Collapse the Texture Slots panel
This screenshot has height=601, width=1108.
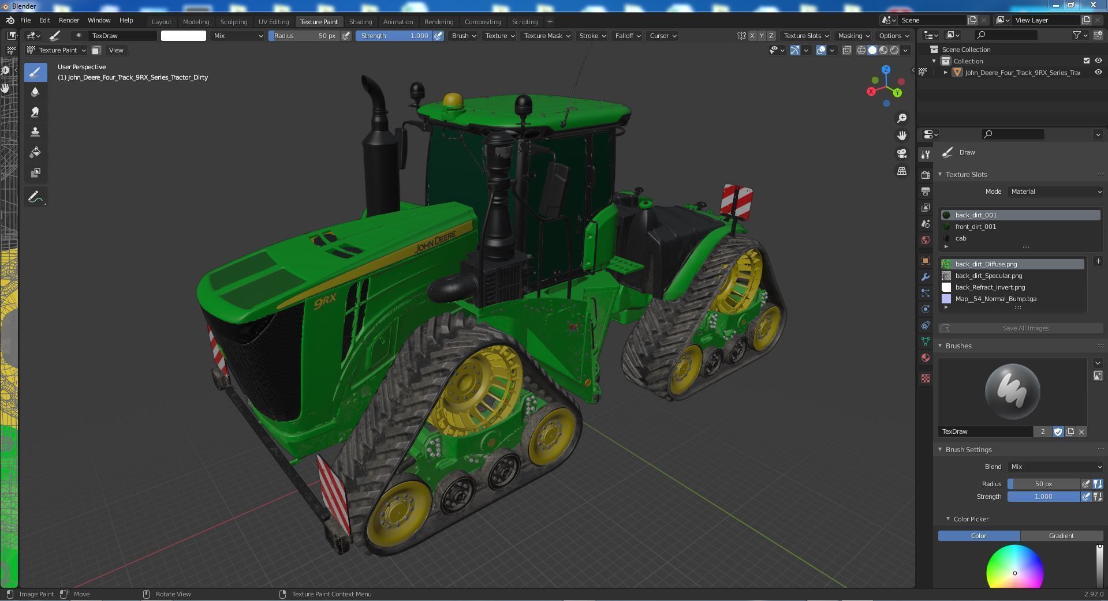[x=940, y=174]
